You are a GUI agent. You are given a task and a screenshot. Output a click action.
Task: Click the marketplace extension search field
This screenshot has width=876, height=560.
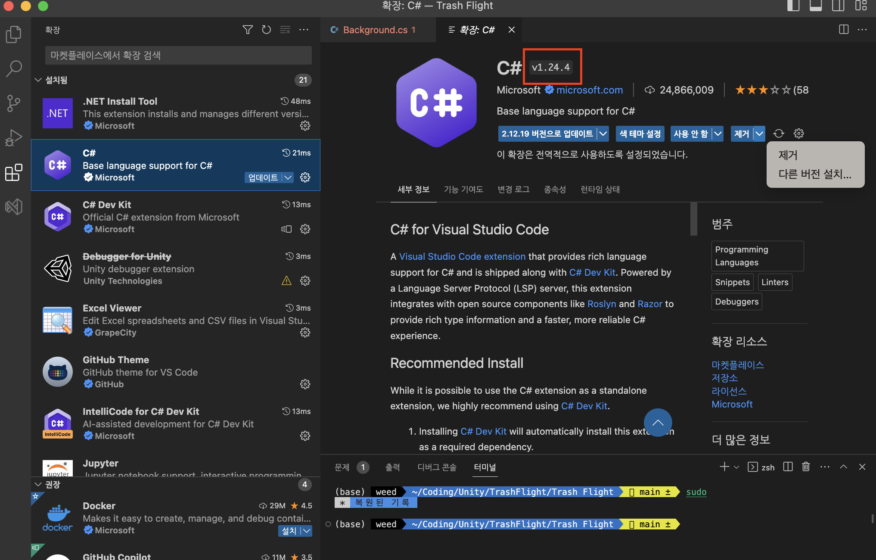tap(178, 55)
